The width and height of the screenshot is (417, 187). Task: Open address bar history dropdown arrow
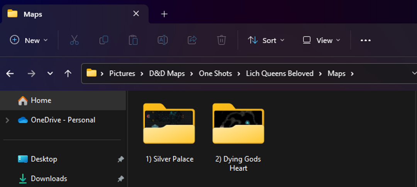coord(414,73)
